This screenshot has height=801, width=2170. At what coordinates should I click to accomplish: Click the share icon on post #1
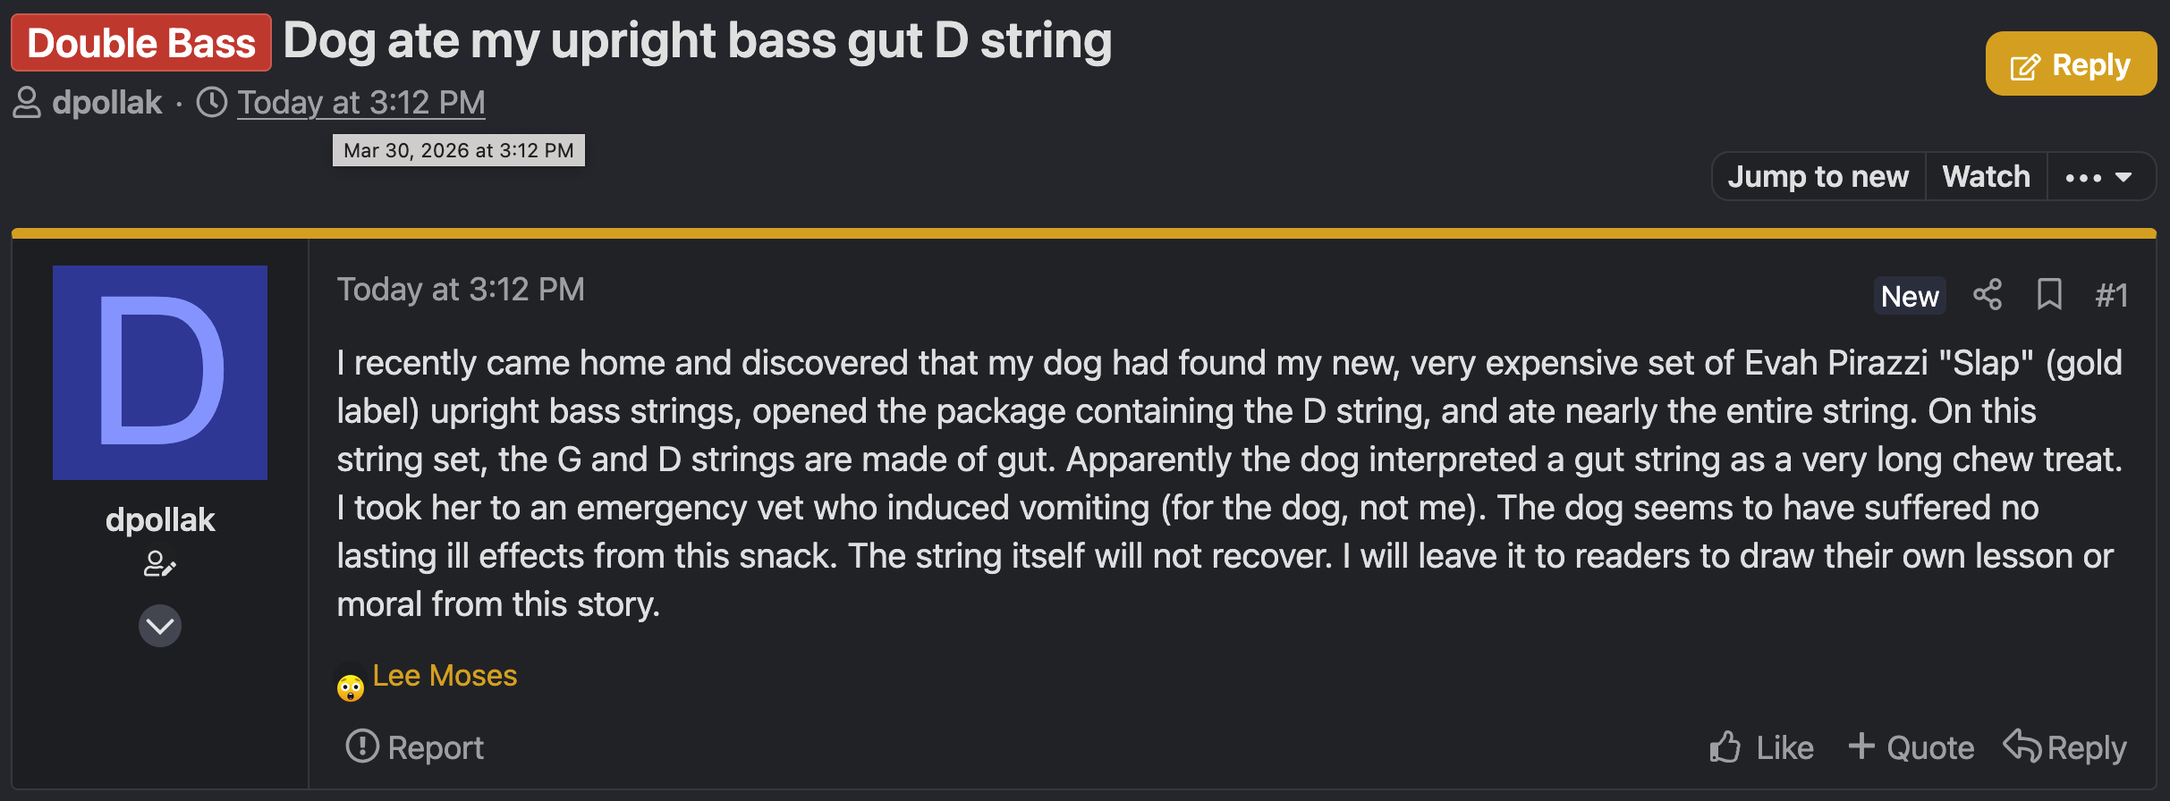coord(1988,294)
